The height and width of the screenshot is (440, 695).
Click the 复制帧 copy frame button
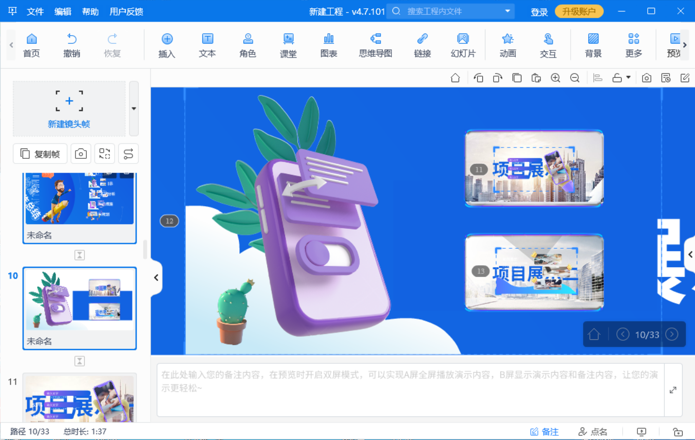[x=40, y=154]
